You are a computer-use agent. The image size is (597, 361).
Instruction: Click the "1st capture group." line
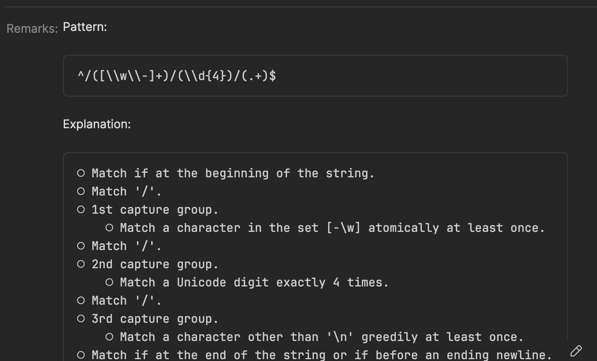(x=155, y=210)
